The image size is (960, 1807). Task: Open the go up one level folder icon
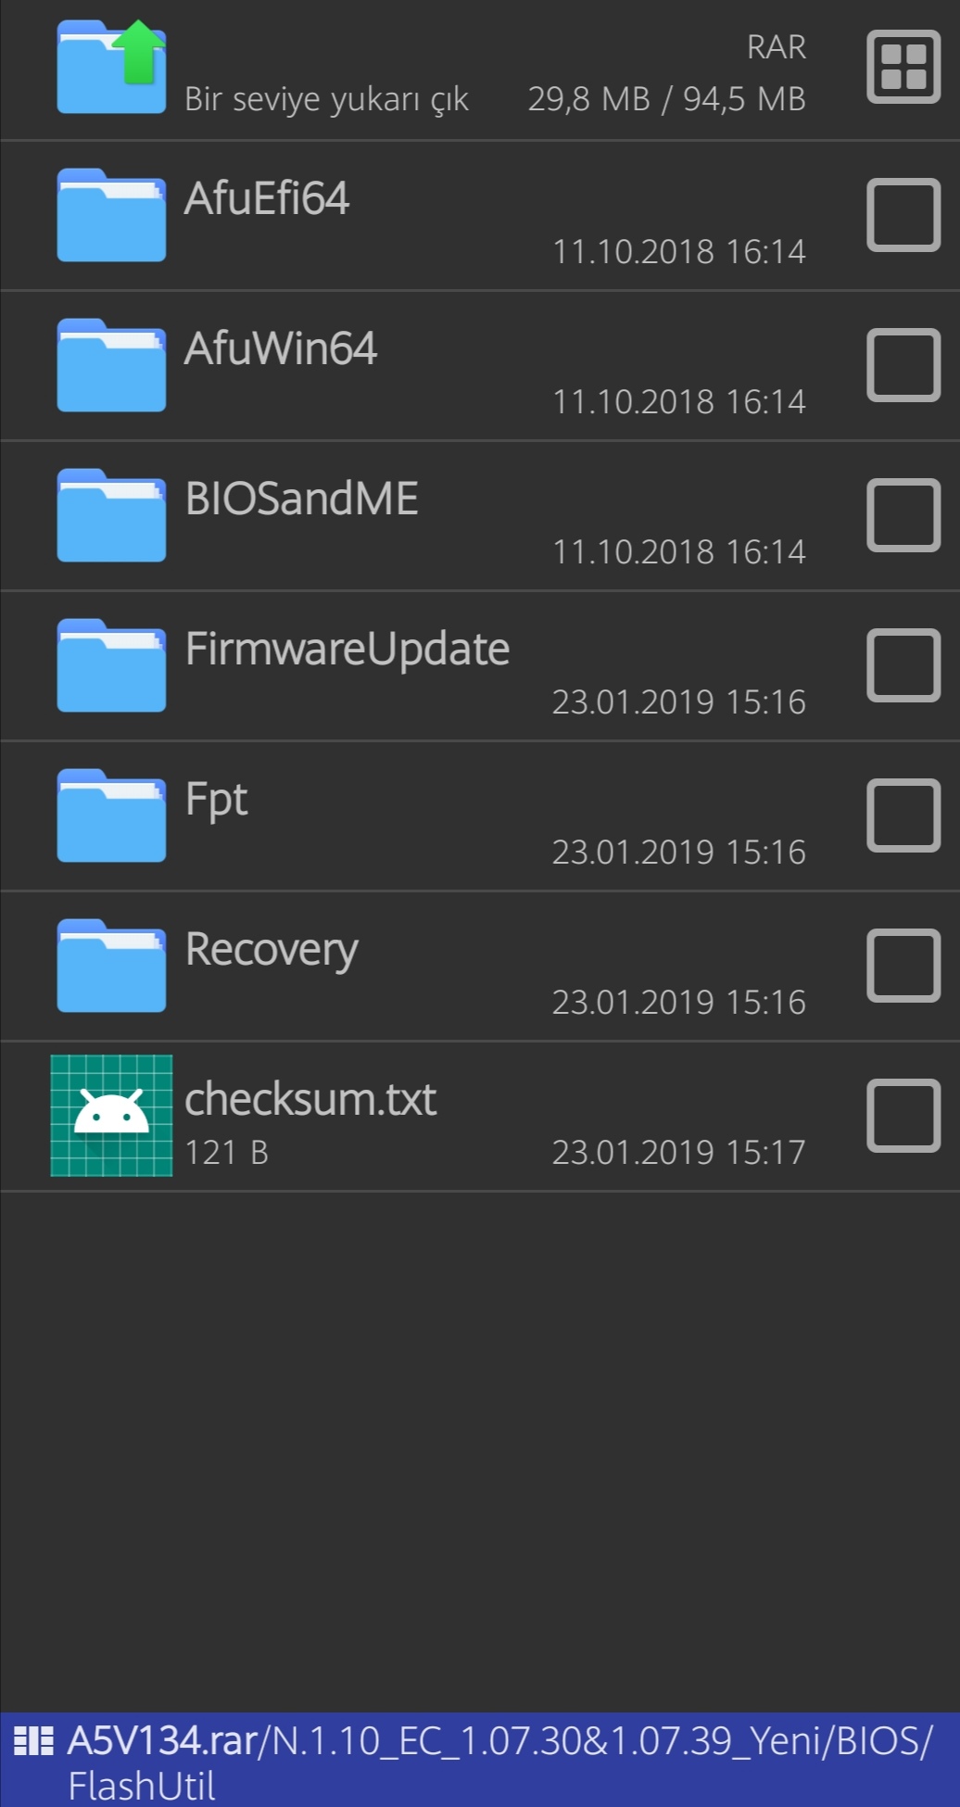pos(111,67)
